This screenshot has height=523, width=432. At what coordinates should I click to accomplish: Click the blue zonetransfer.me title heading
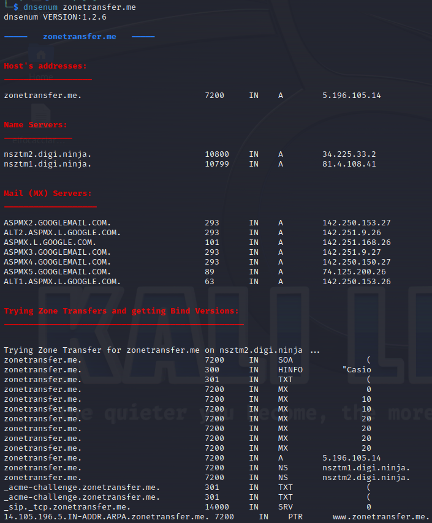point(79,37)
